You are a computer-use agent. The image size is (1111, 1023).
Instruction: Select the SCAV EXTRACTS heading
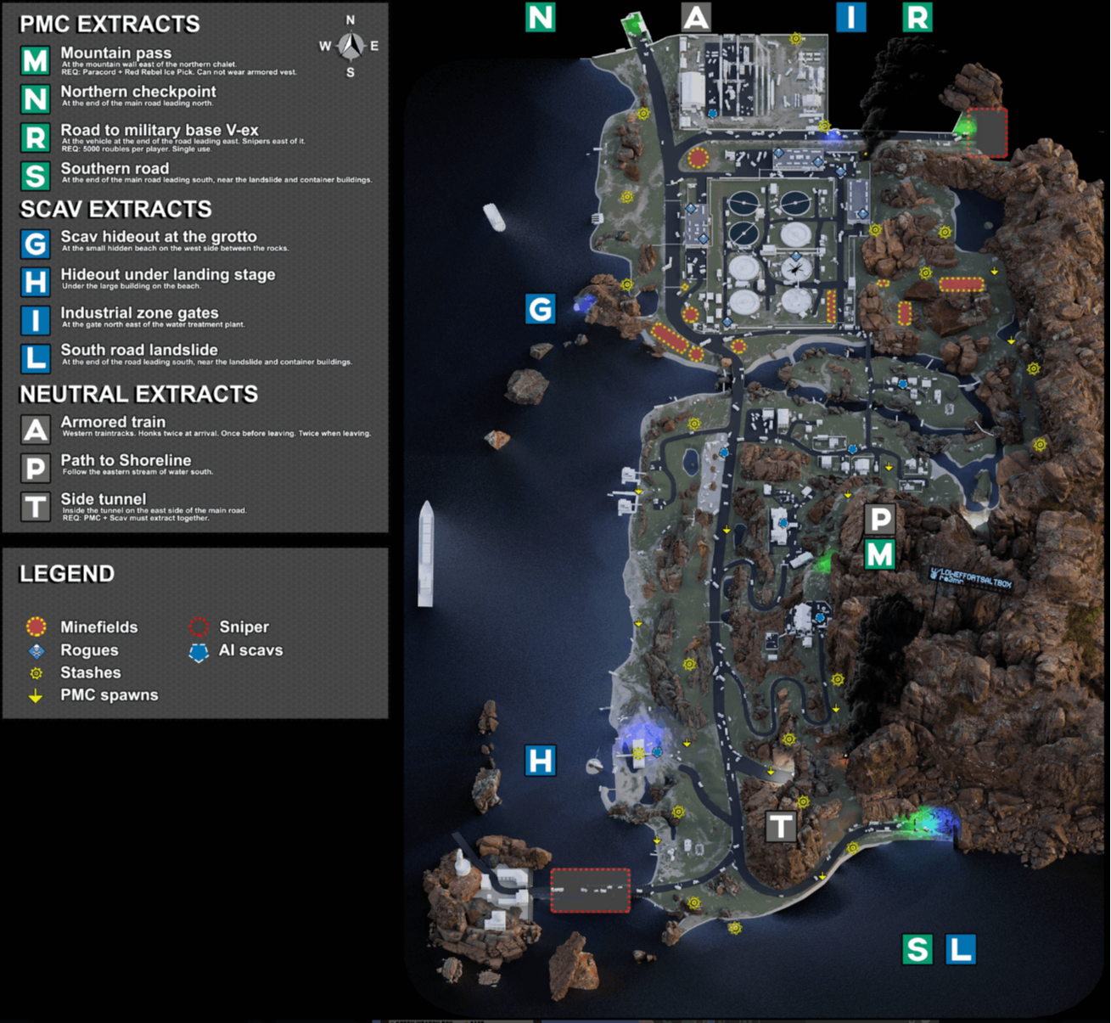(115, 209)
